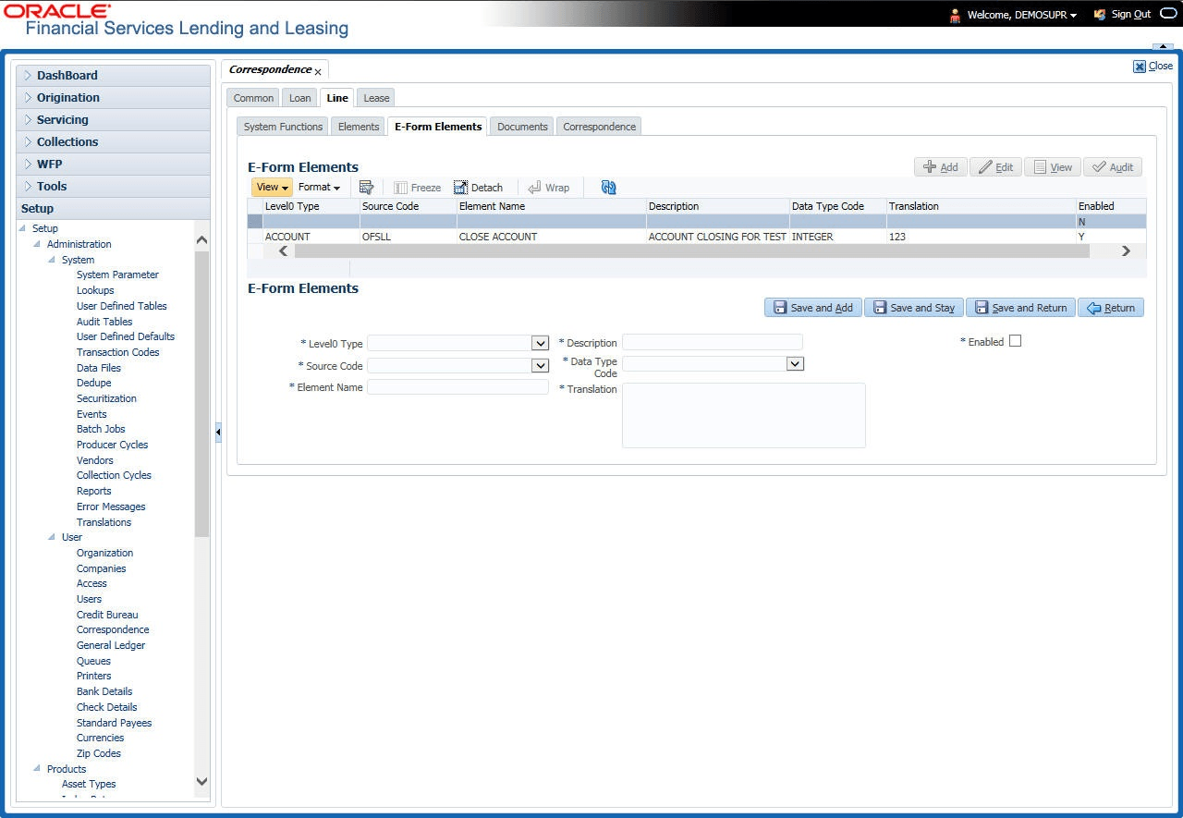Open Zip Codes in the tree
Image resolution: width=1183 pixels, height=818 pixels.
(x=99, y=753)
